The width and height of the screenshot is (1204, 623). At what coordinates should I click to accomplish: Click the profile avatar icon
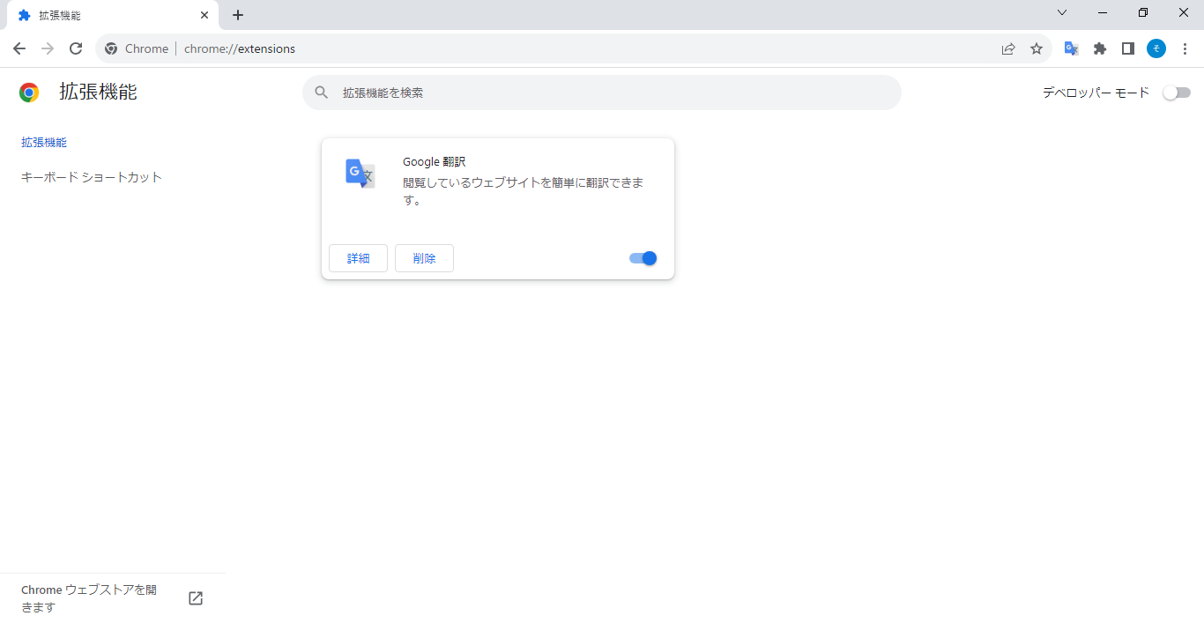pyautogui.click(x=1156, y=48)
